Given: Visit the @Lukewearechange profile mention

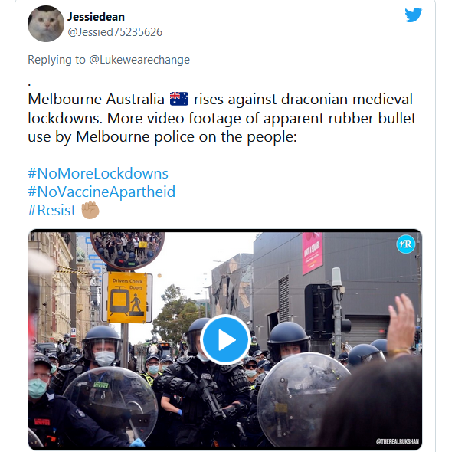Looking at the screenshot, I should tap(139, 60).
